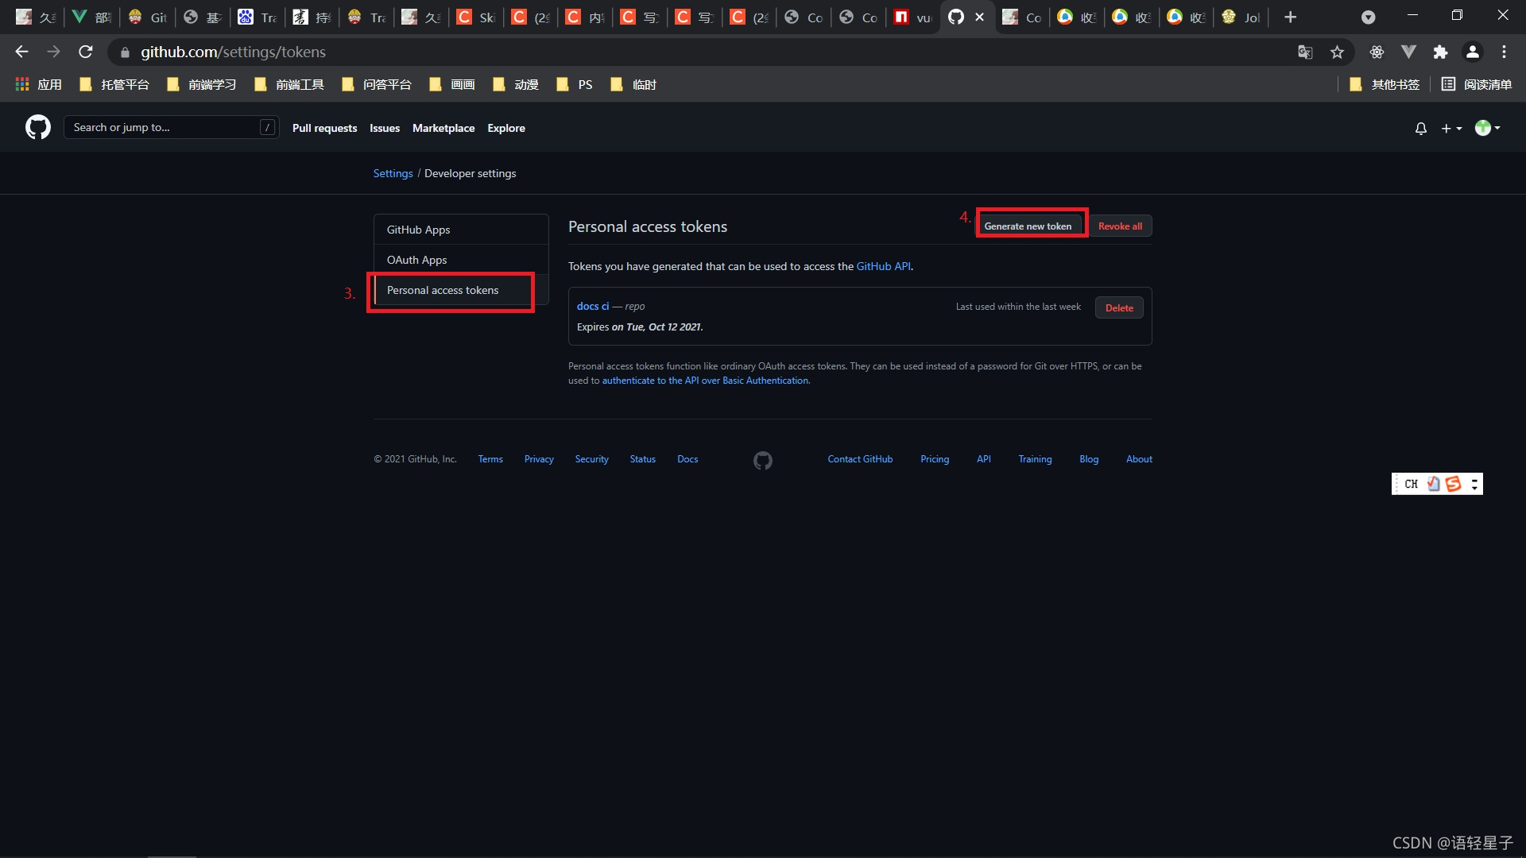
Task: Open the notifications bell icon
Action: 1420,128
